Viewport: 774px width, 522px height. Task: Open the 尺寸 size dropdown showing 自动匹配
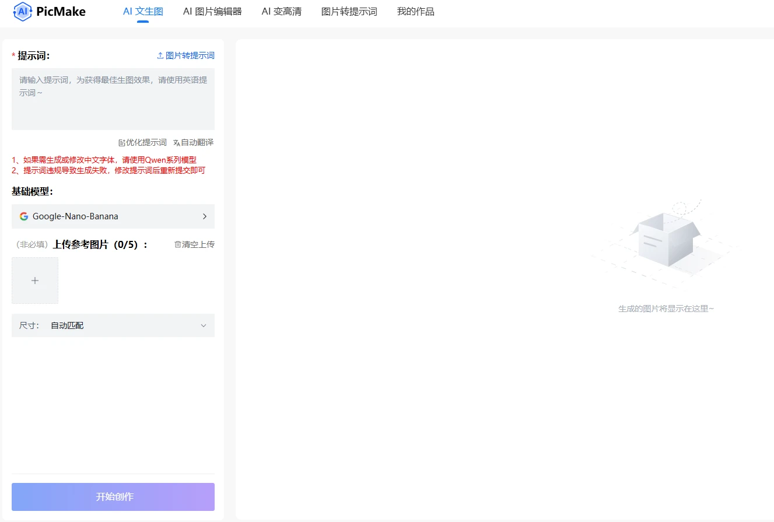[x=113, y=325]
